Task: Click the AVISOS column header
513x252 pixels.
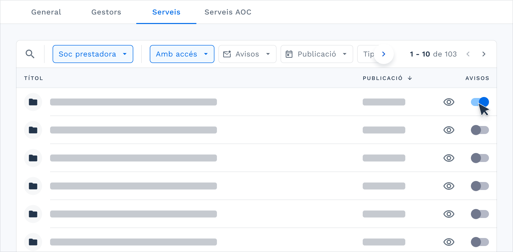Action: 477,78
